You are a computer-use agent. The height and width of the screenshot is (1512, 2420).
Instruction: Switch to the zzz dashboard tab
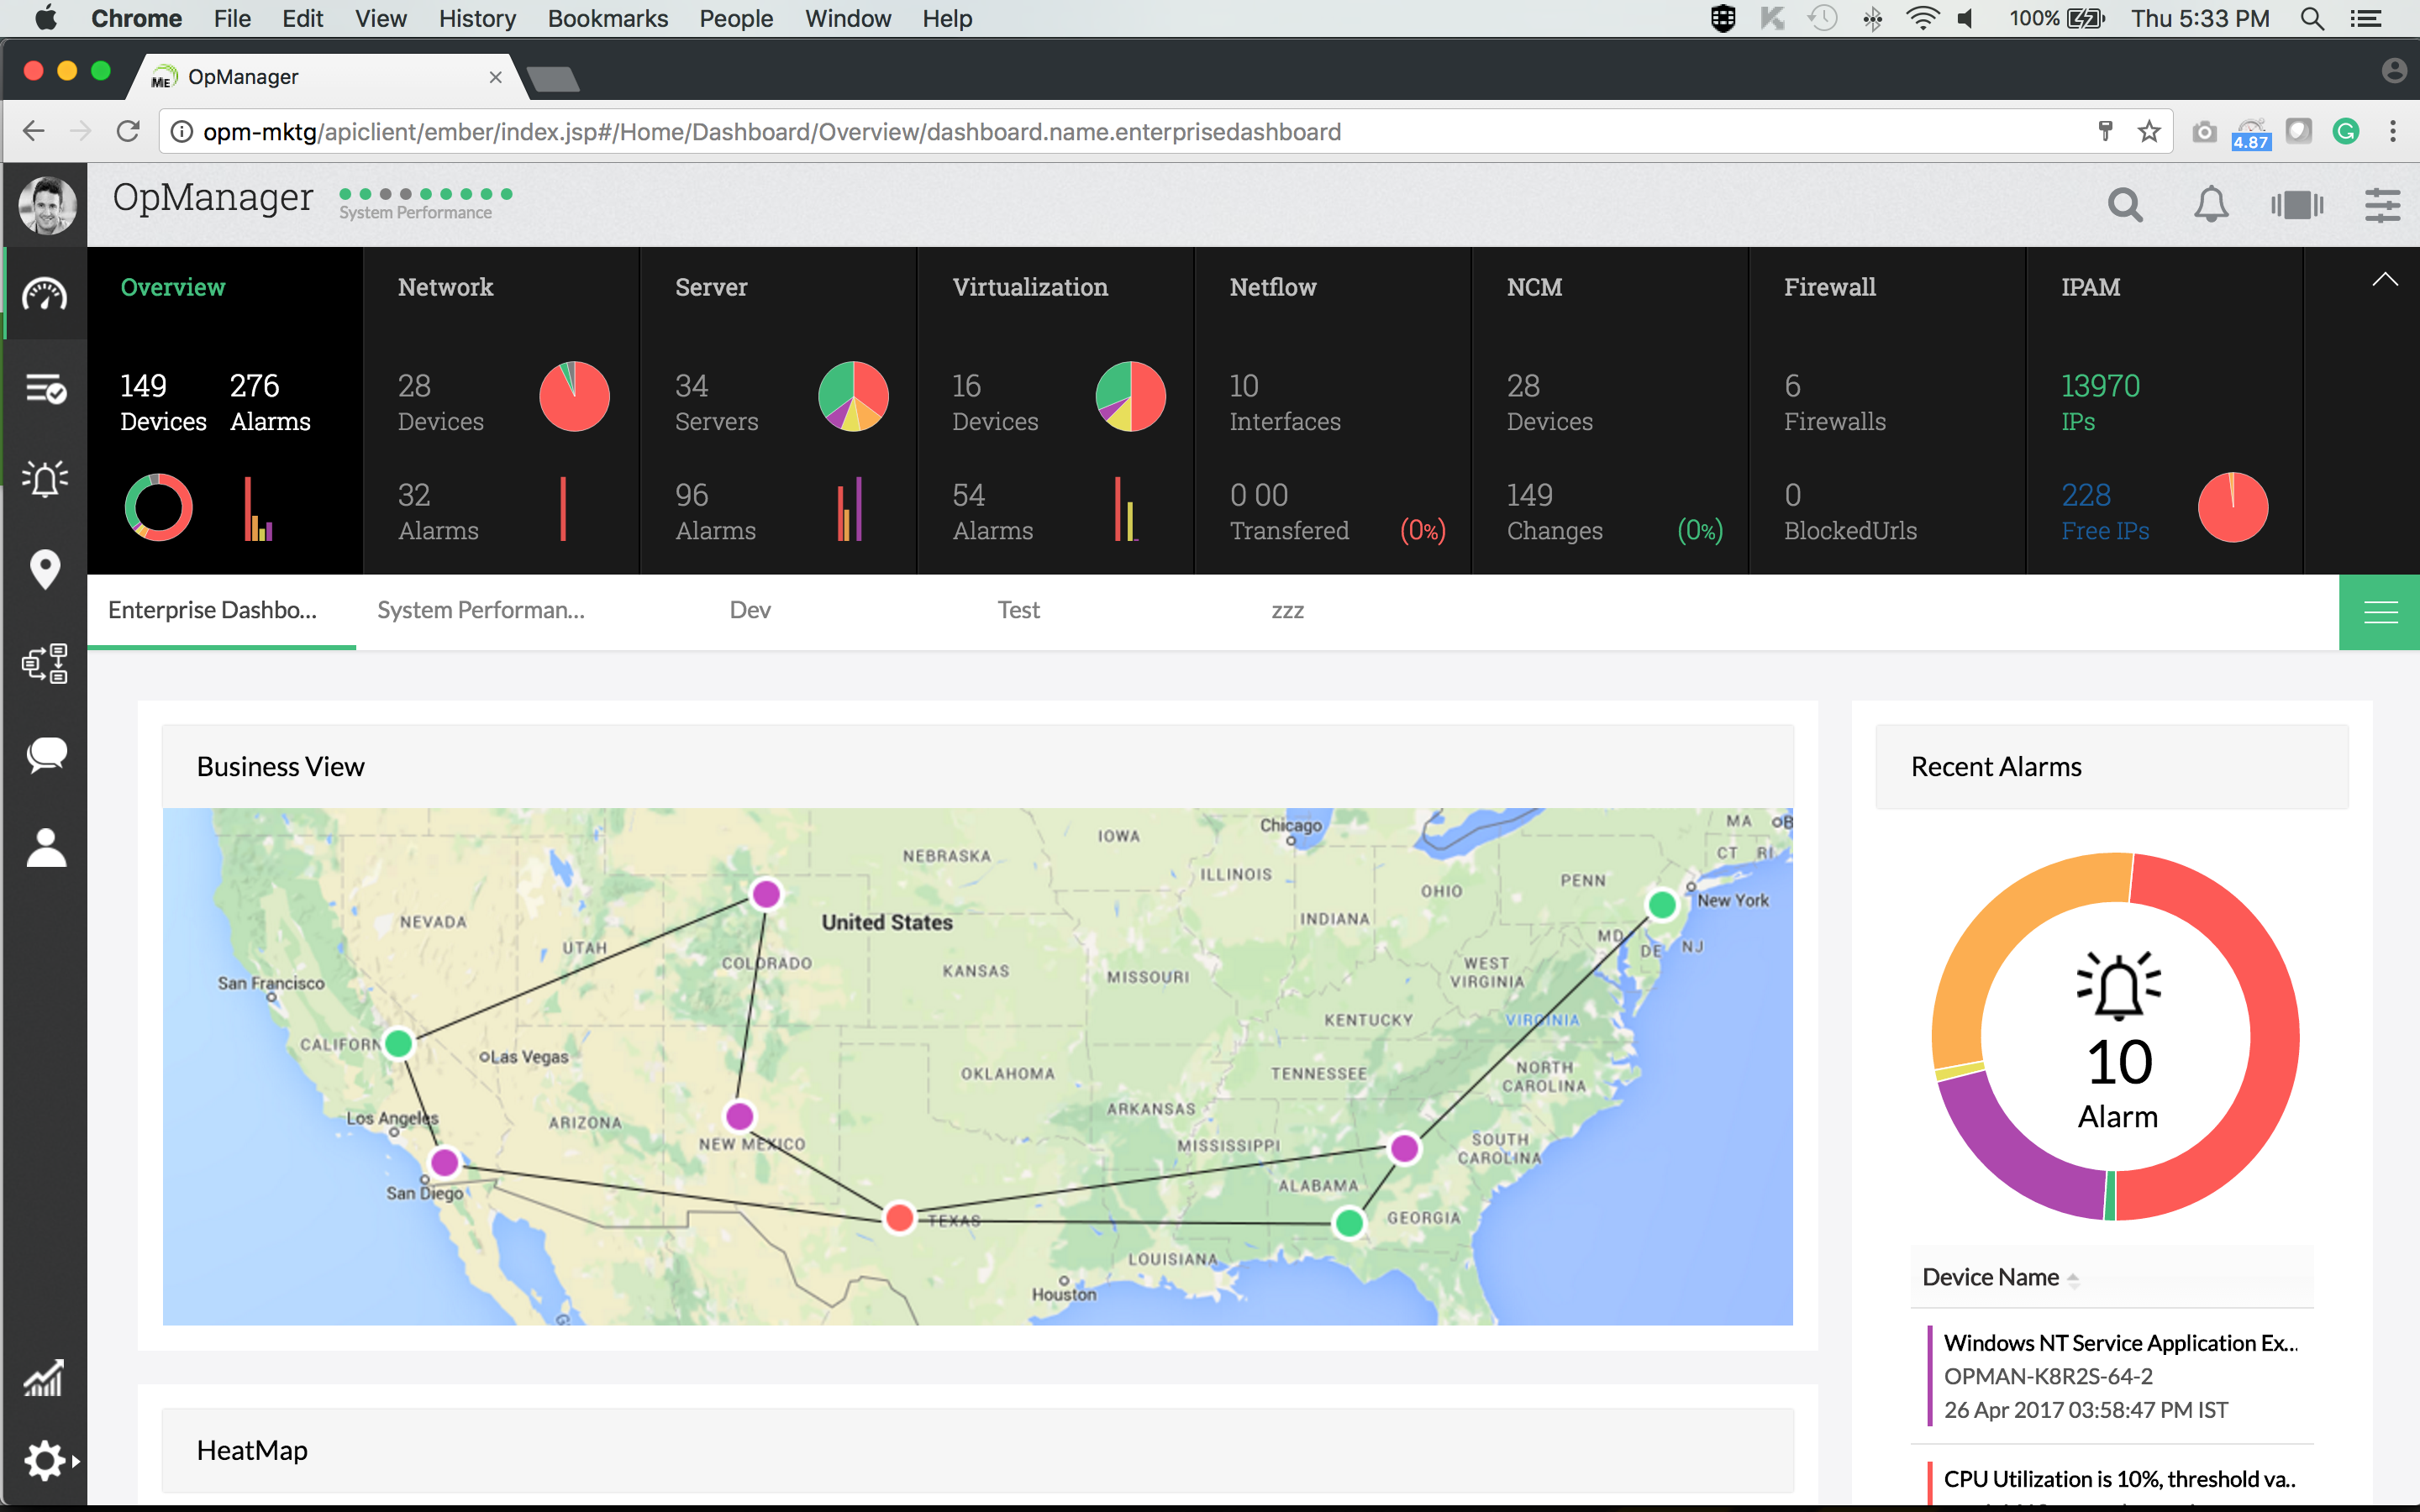click(1287, 610)
